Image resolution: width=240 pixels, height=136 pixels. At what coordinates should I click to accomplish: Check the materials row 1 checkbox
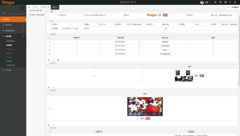click(x=49, y=42)
